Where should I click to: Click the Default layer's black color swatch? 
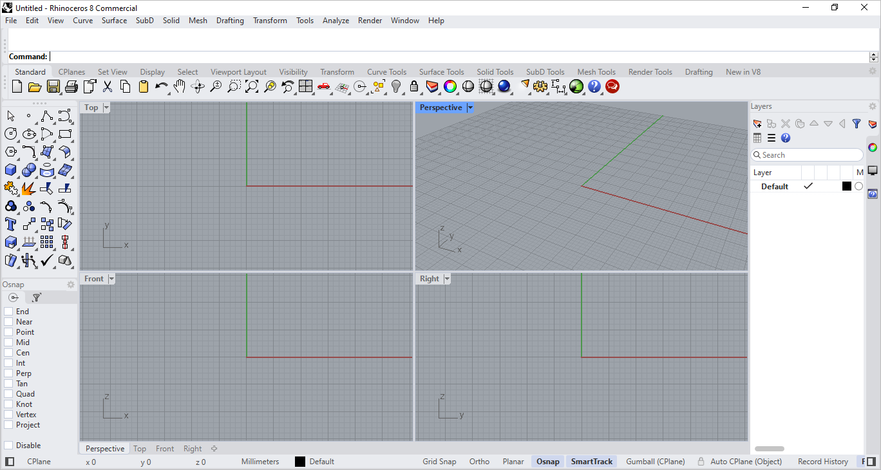pyautogui.click(x=846, y=187)
